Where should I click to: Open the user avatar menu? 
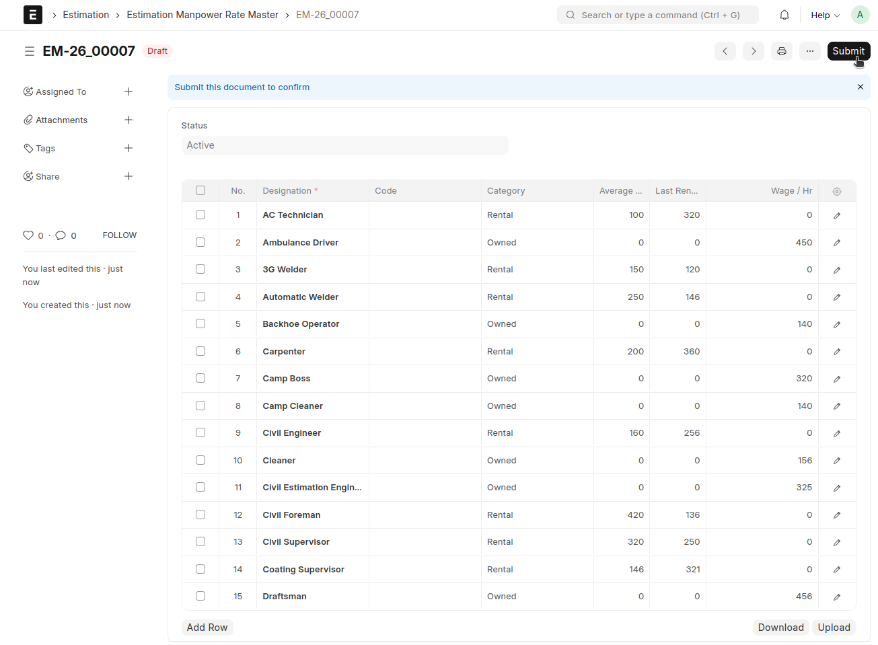pyautogui.click(x=860, y=15)
